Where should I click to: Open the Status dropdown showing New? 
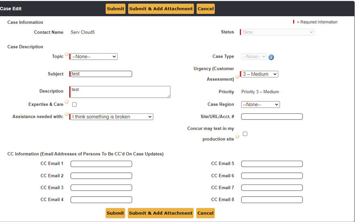tap(278, 32)
